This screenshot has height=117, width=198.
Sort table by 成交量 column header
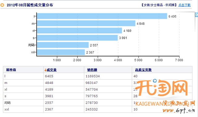point(52,70)
